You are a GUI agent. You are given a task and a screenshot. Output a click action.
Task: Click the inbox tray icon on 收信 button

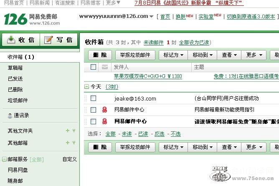11,40
